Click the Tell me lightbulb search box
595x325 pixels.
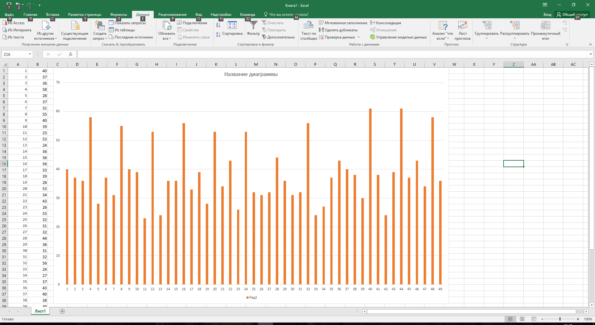[286, 15]
